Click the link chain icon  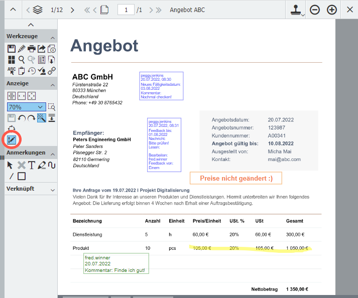click(x=52, y=71)
